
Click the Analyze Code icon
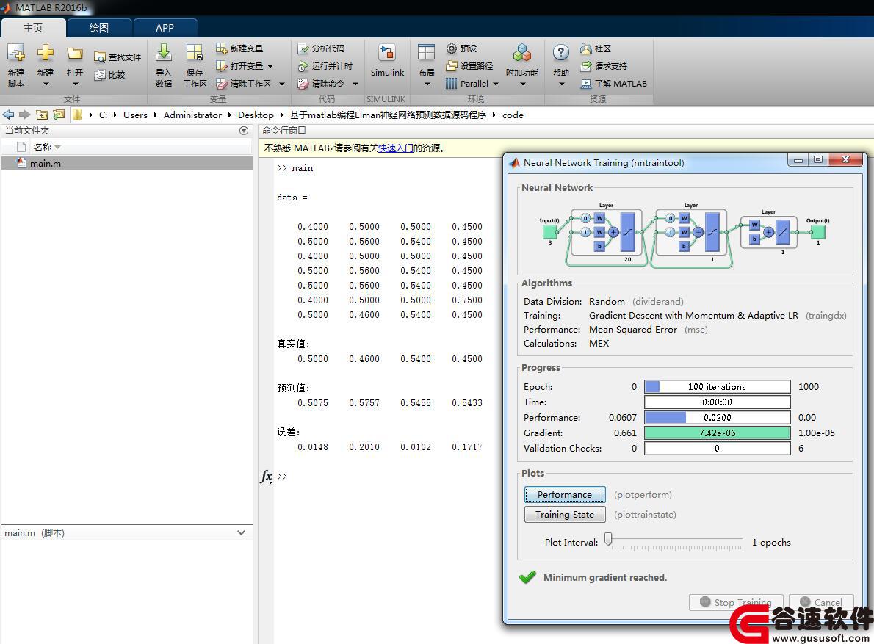click(303, 48)
